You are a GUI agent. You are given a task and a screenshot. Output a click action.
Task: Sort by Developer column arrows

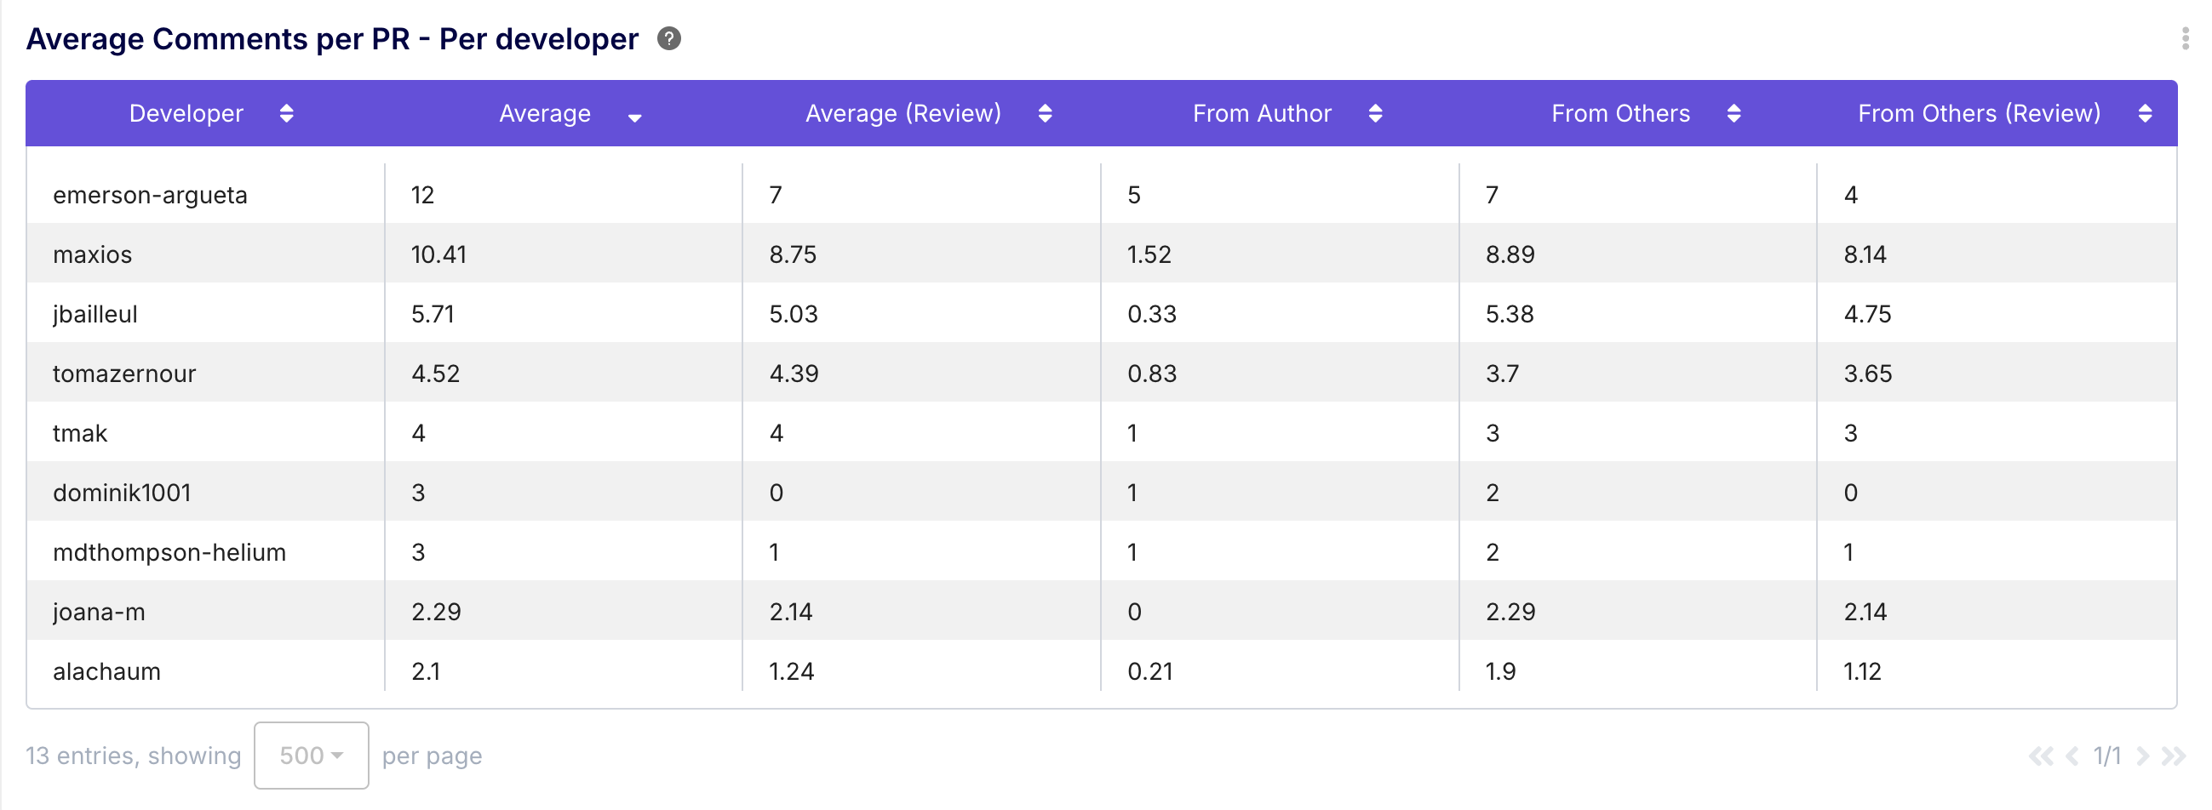point(287,113)
